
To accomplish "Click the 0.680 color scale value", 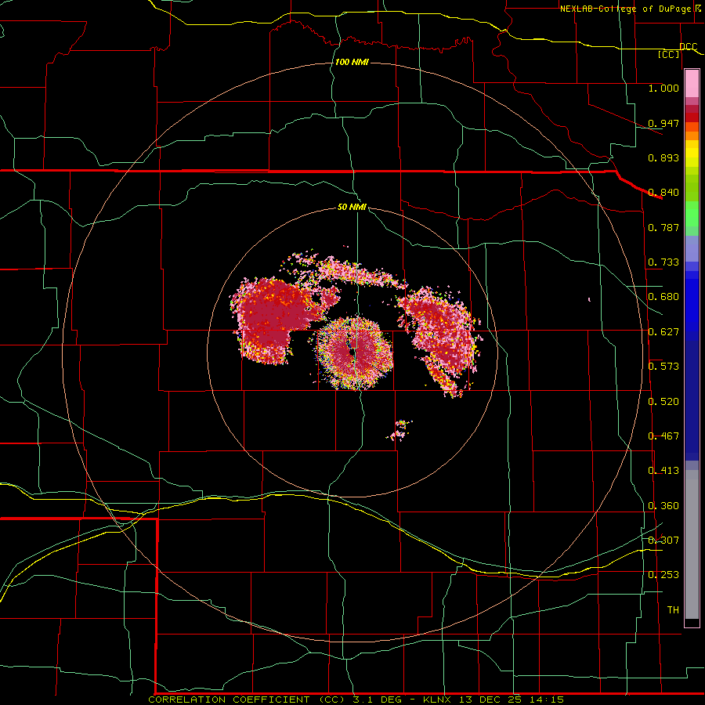I will tap(663, 297).
